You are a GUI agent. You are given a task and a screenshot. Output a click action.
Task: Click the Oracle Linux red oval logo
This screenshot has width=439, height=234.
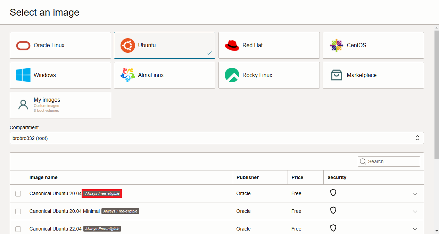click(23, 45)
